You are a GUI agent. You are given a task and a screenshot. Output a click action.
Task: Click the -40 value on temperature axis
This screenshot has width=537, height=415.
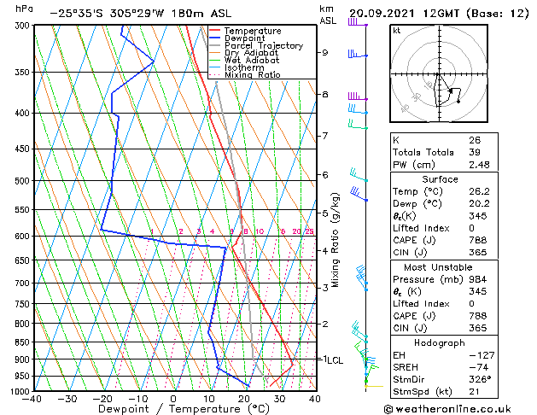tap(32, 399)
